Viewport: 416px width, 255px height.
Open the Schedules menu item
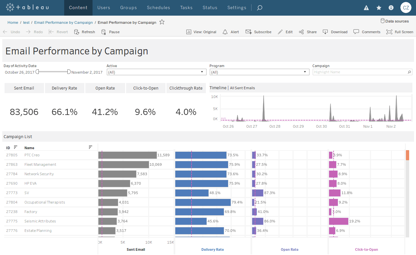158,7
